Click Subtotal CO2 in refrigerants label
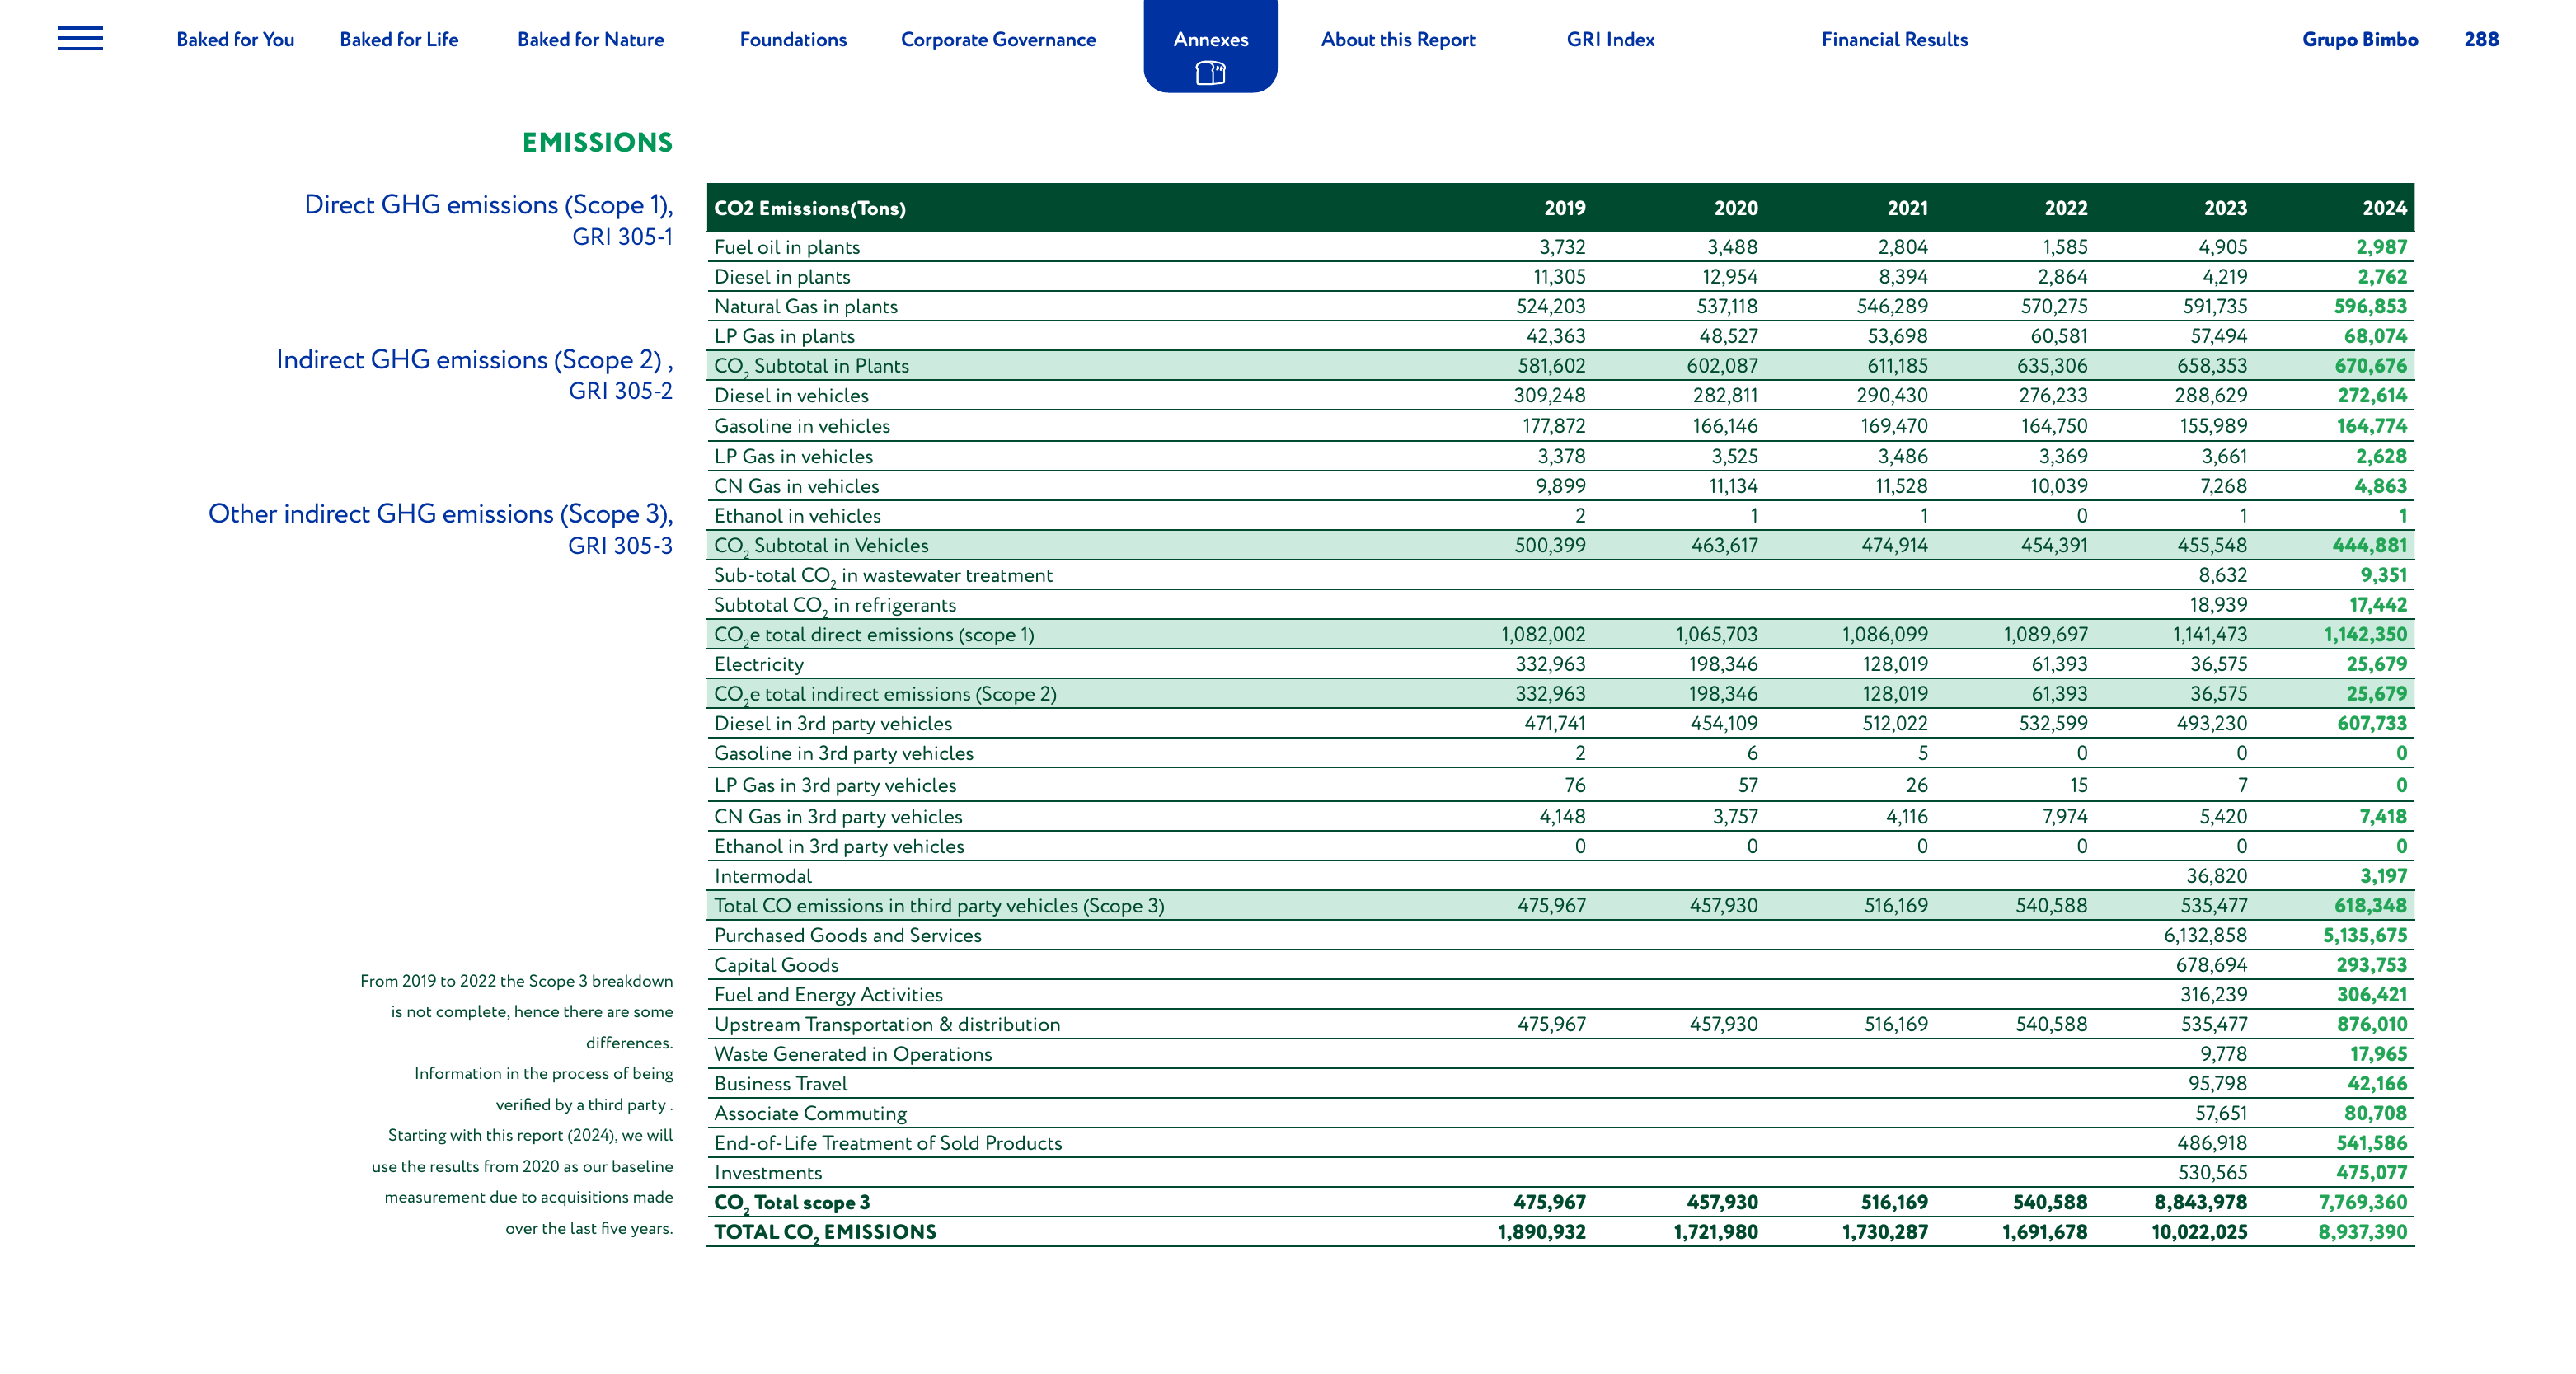The width and height of the screenshot is (2576, 1374). pos(835,605)
